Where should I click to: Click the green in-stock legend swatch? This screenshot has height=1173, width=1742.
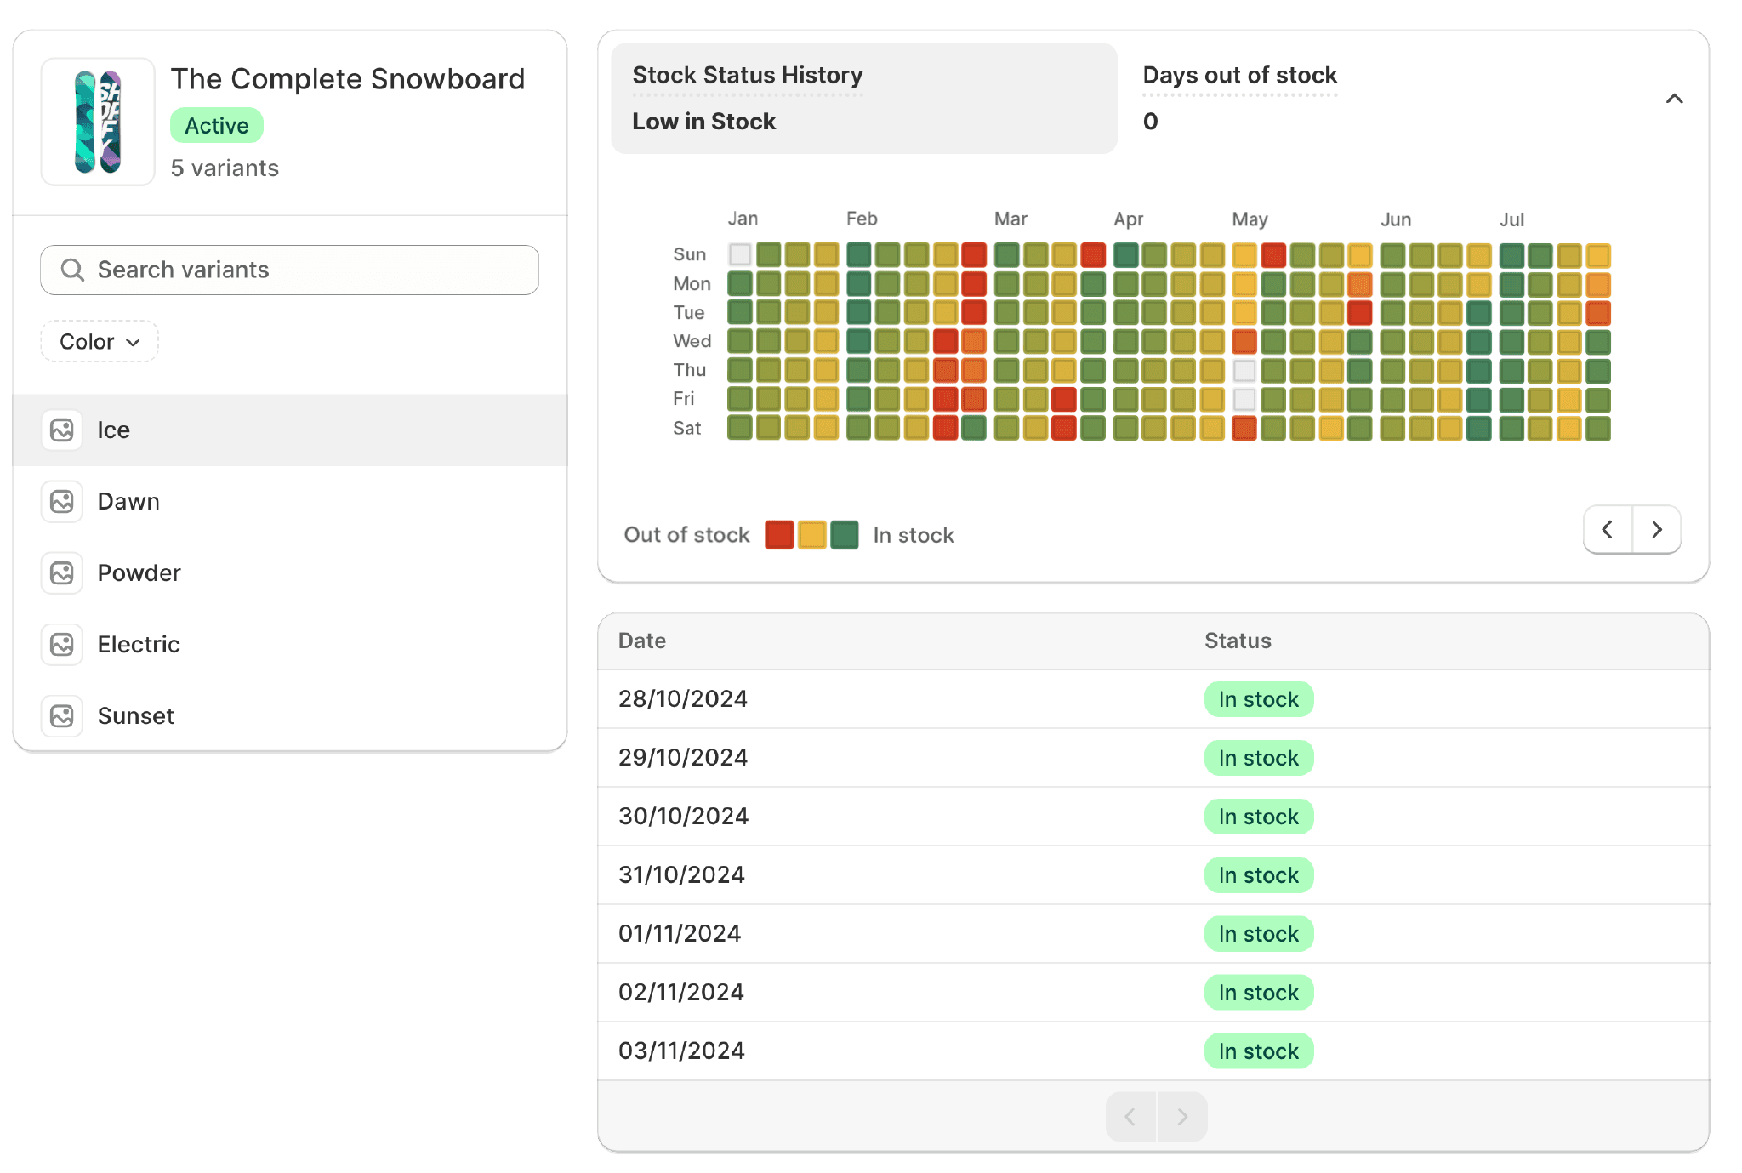[x=845, y=534]
